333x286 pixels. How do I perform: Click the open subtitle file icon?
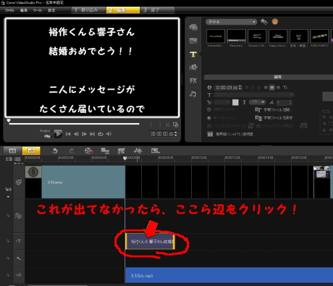coord(258,110)
